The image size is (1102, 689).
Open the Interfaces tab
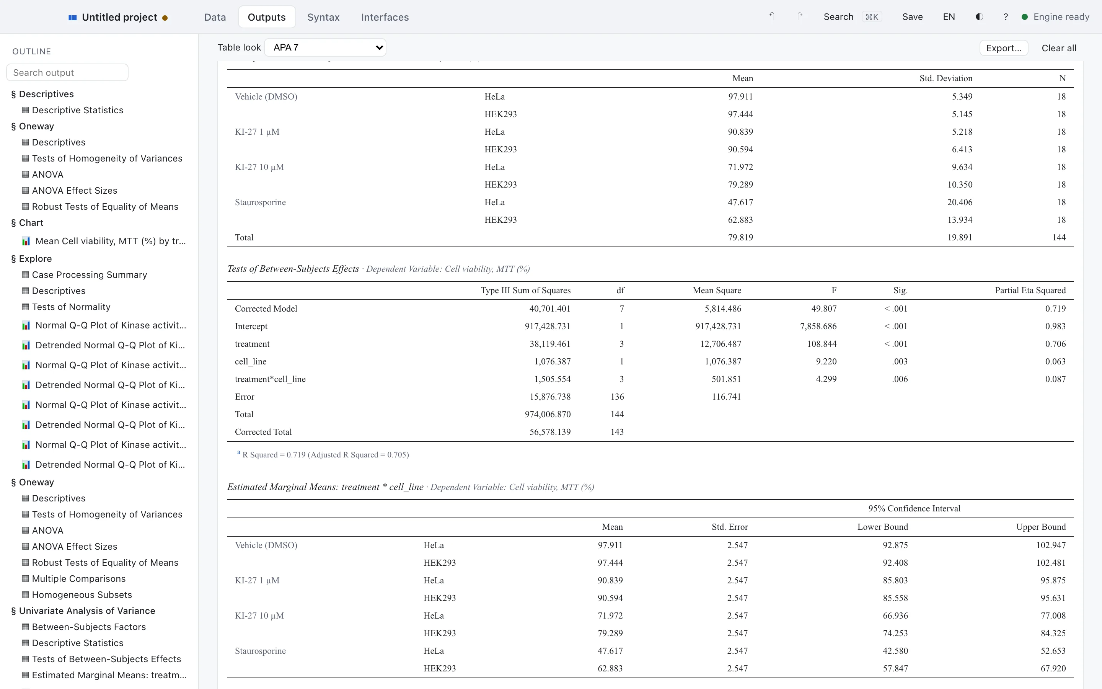[x=385, y=17]
